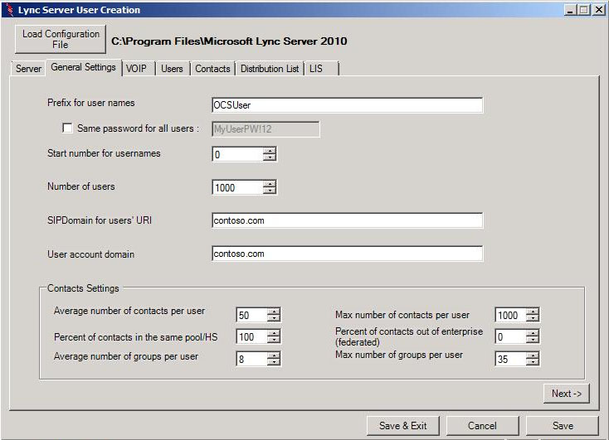The width and height of the screenshot is (609, 440).
Task: Click the SIPDomain for users' URI field
Action: click(347, 220)
